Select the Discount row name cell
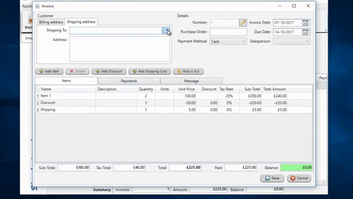This screenshot has width=353, height=199. [x=68, y=103]
